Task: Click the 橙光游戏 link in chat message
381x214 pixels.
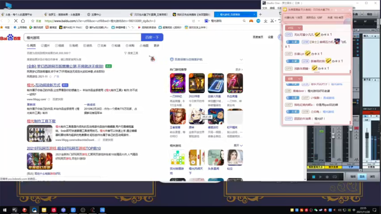Action: 328,112
